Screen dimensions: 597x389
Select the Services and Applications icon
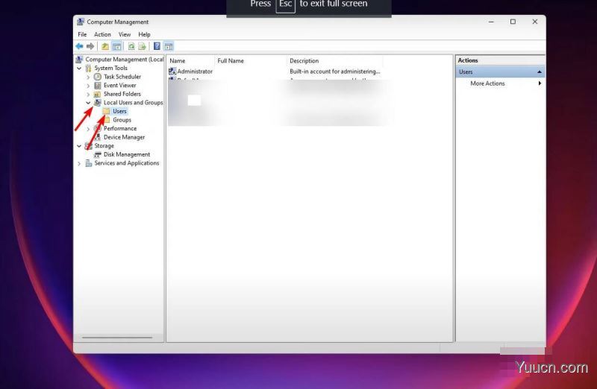click(x=88, y=163)
